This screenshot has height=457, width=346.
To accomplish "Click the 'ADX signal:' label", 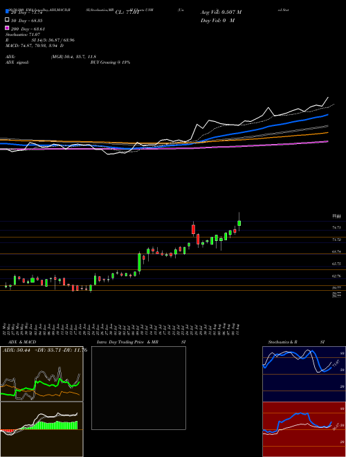I will [17, 62].
